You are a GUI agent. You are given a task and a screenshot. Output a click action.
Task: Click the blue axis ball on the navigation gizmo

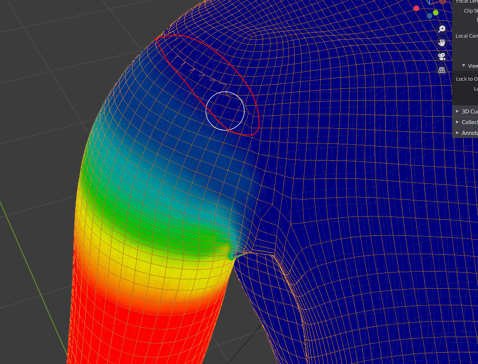click(x=429, y=16)
